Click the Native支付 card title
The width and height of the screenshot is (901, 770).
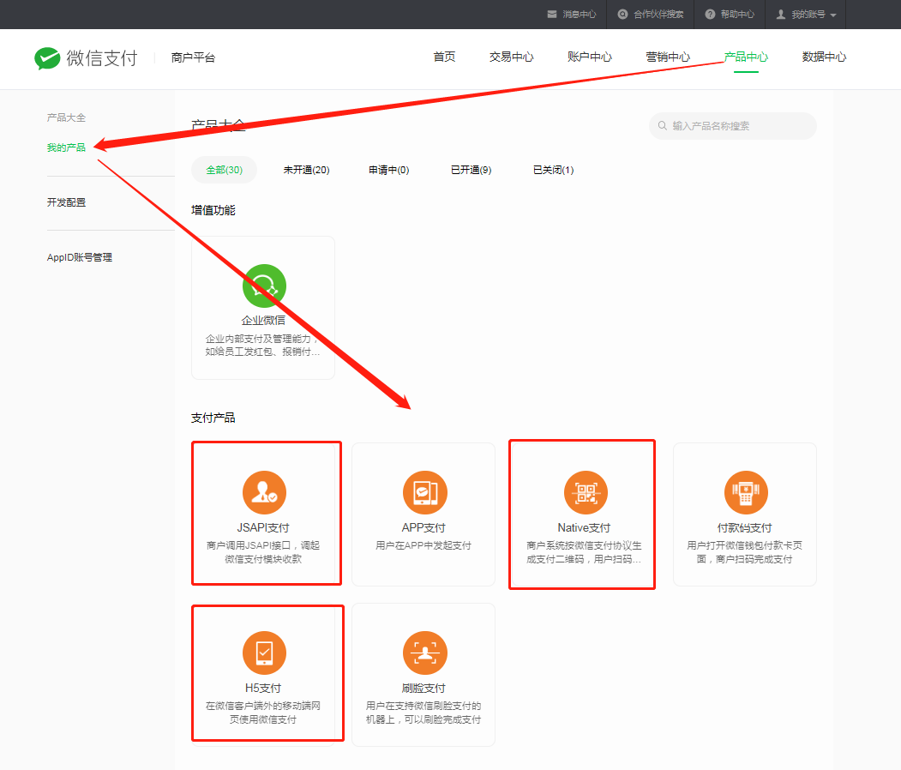[x=584, y=527]
